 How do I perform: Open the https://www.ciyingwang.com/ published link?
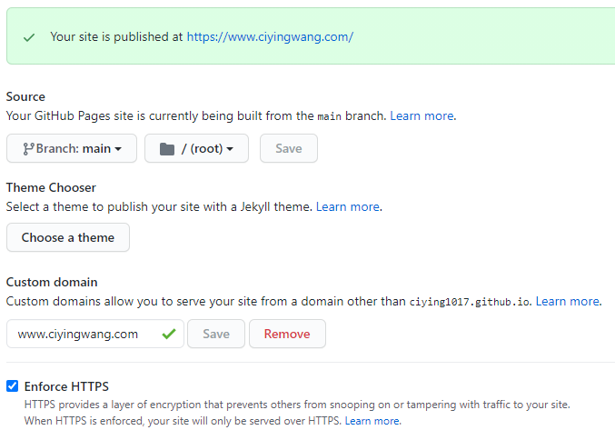click(x=270, y=37)
